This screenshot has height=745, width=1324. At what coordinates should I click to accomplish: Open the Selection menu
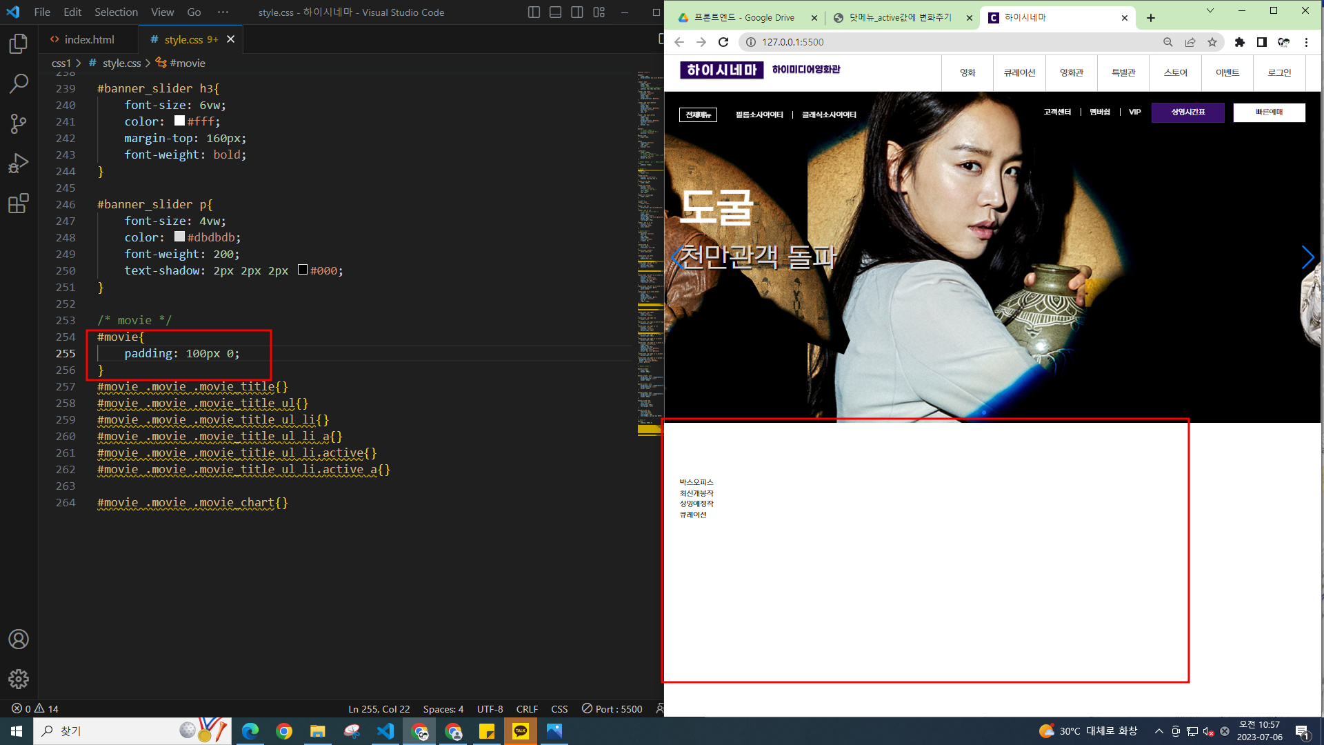click(x=116, y=12)
